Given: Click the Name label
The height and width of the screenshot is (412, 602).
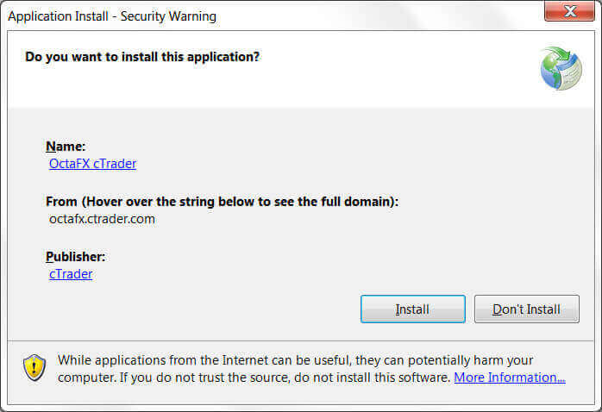Looking at the screenshot, I should tap(66, 147).
